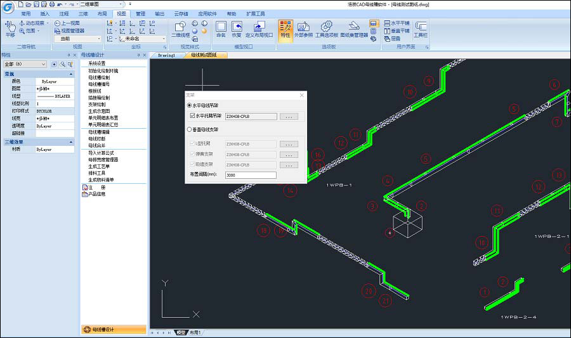The height and width of the screenshot is (338, 571).
Task: Click the Save icon in quick access bar
Action: (36, 4)
